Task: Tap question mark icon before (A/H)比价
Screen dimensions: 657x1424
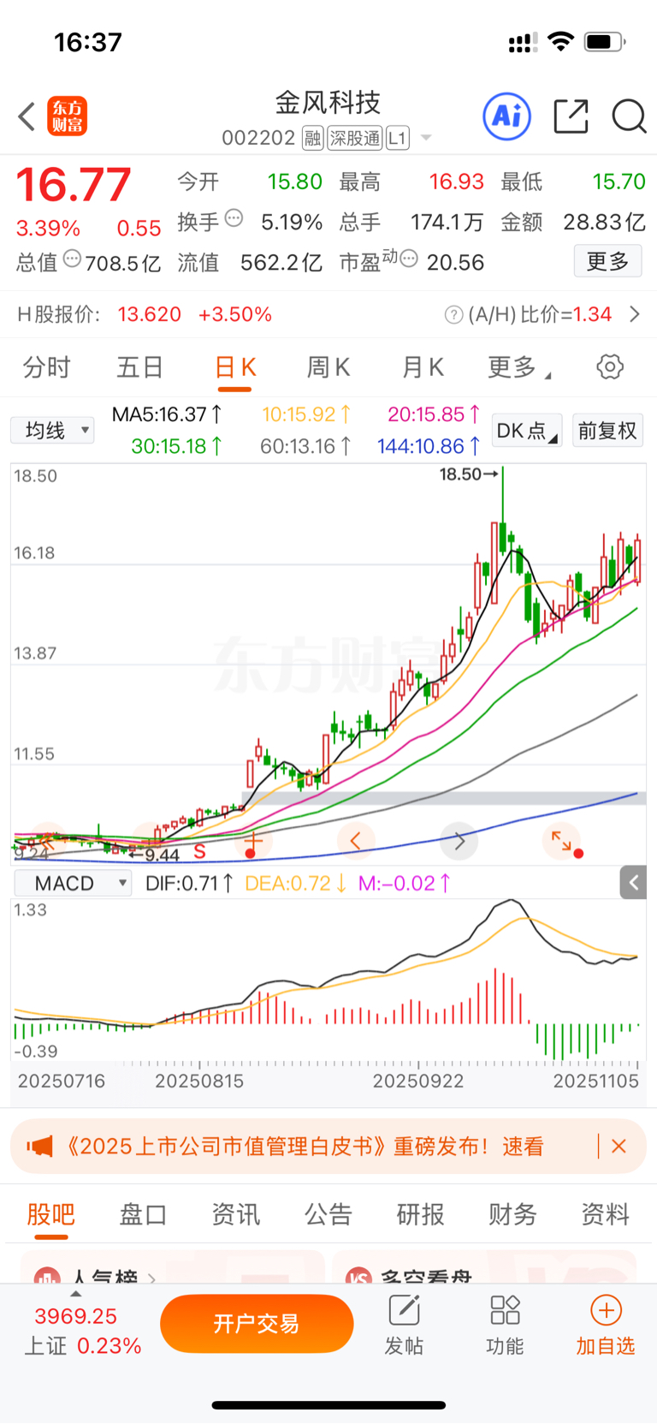Action: point(453,315)
